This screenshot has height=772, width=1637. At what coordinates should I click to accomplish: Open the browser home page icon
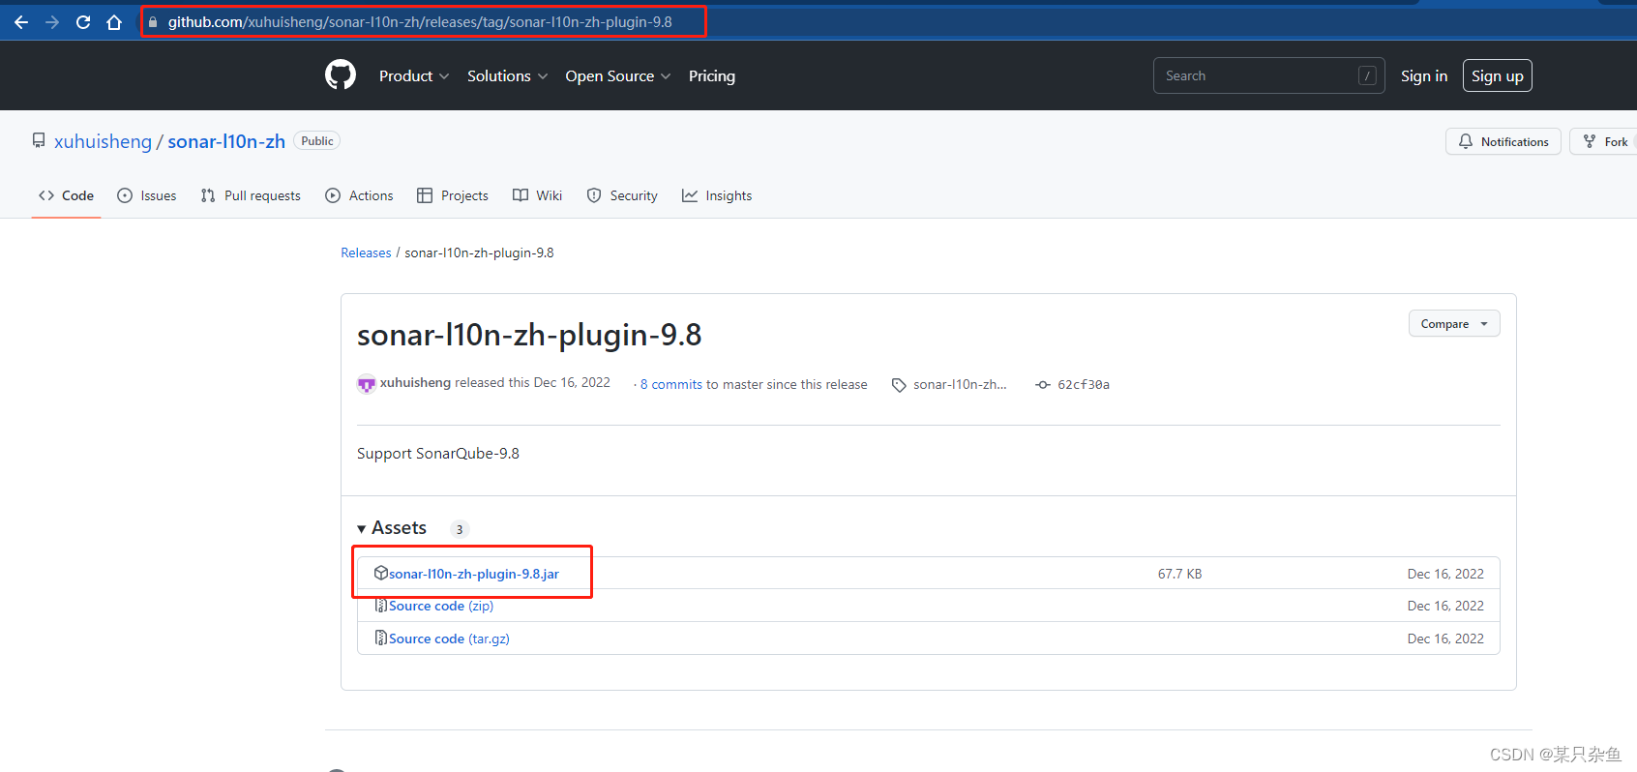pyautogui.click(x=114, y=22)
